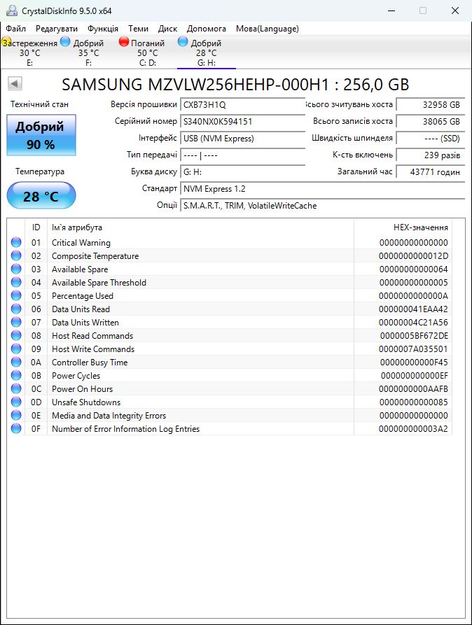Screen dimensions: 472x625
Task: Open the Файл menu
Action: click(x=15, y=29)
